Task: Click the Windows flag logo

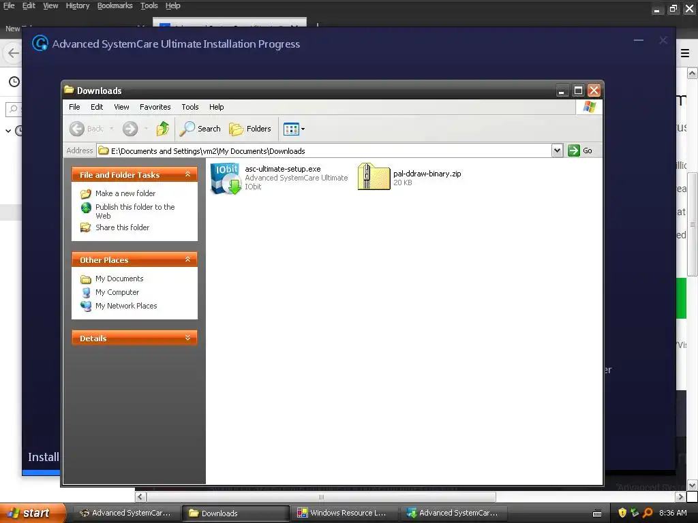Action: (589, 107)
